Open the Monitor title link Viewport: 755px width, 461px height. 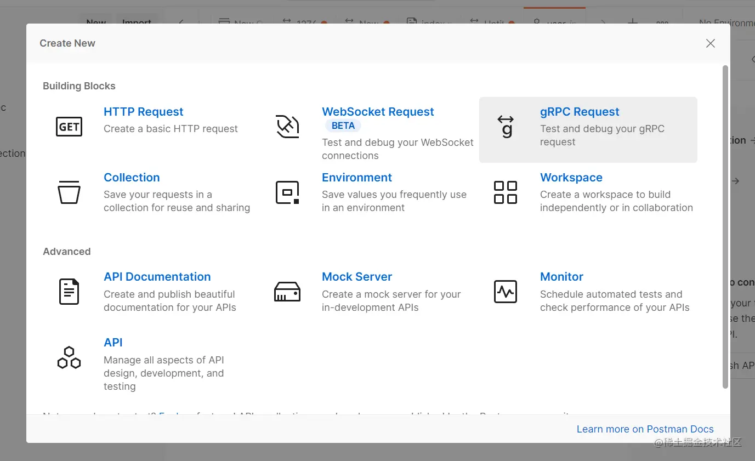click(x=561, y=277)
